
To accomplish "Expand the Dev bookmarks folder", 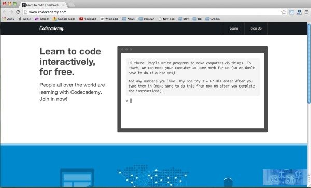I will (183, 19).
